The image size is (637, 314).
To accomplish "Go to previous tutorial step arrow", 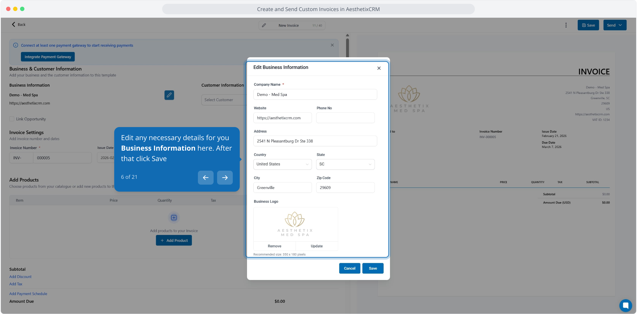I will [x=205, y=177].
